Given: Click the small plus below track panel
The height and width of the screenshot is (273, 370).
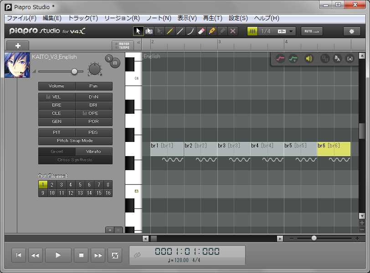Looking at the screenshot, I should (x=110, y=230).
